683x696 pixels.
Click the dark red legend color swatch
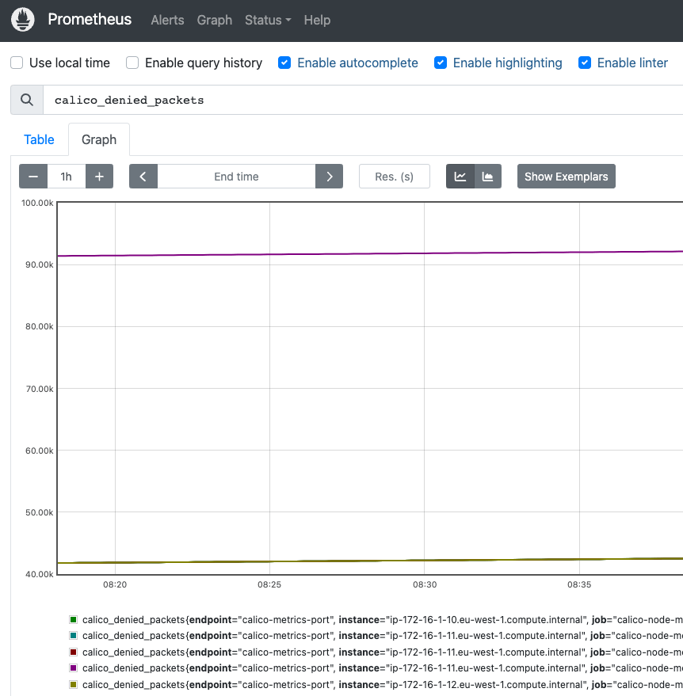click(x=73, y=652)
